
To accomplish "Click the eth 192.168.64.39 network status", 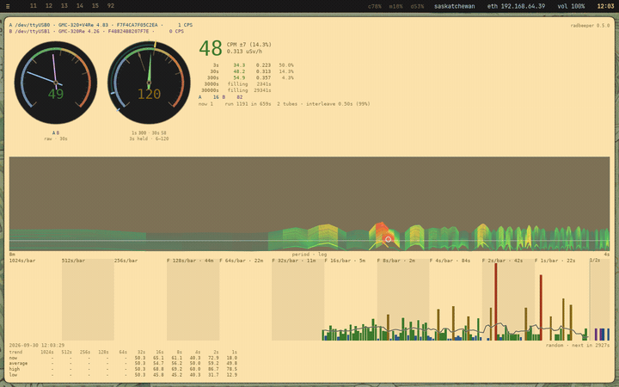I will pyautogui.click(x=516, y=6).
